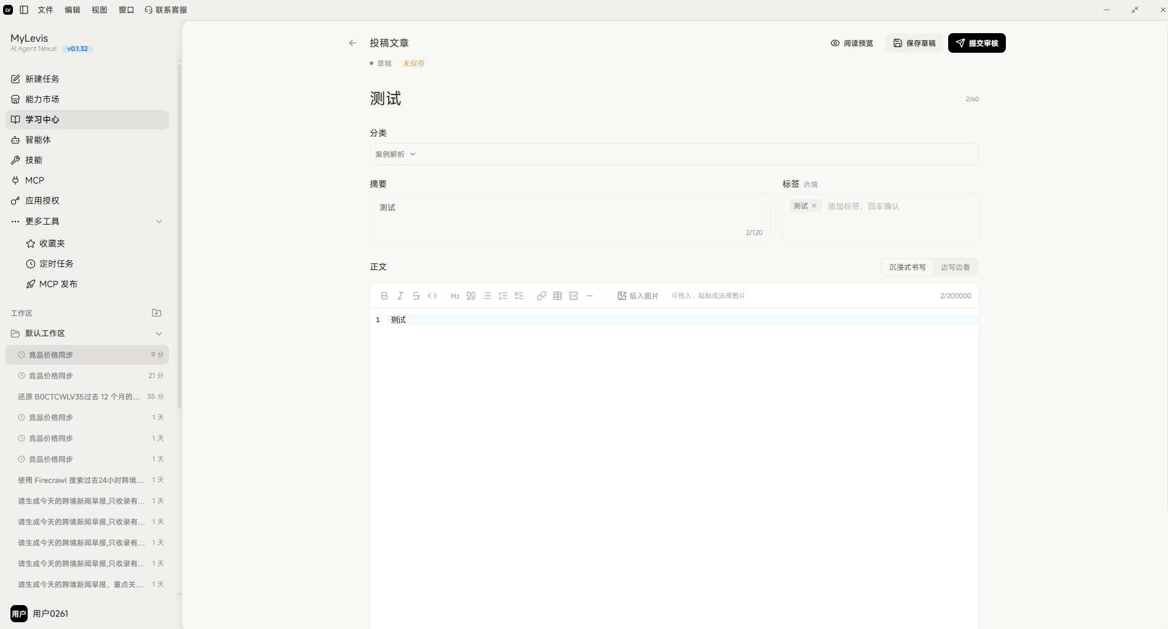Insert inline code with the angle-brackets icon
The image size is (1168, 629).
[432, 296]
